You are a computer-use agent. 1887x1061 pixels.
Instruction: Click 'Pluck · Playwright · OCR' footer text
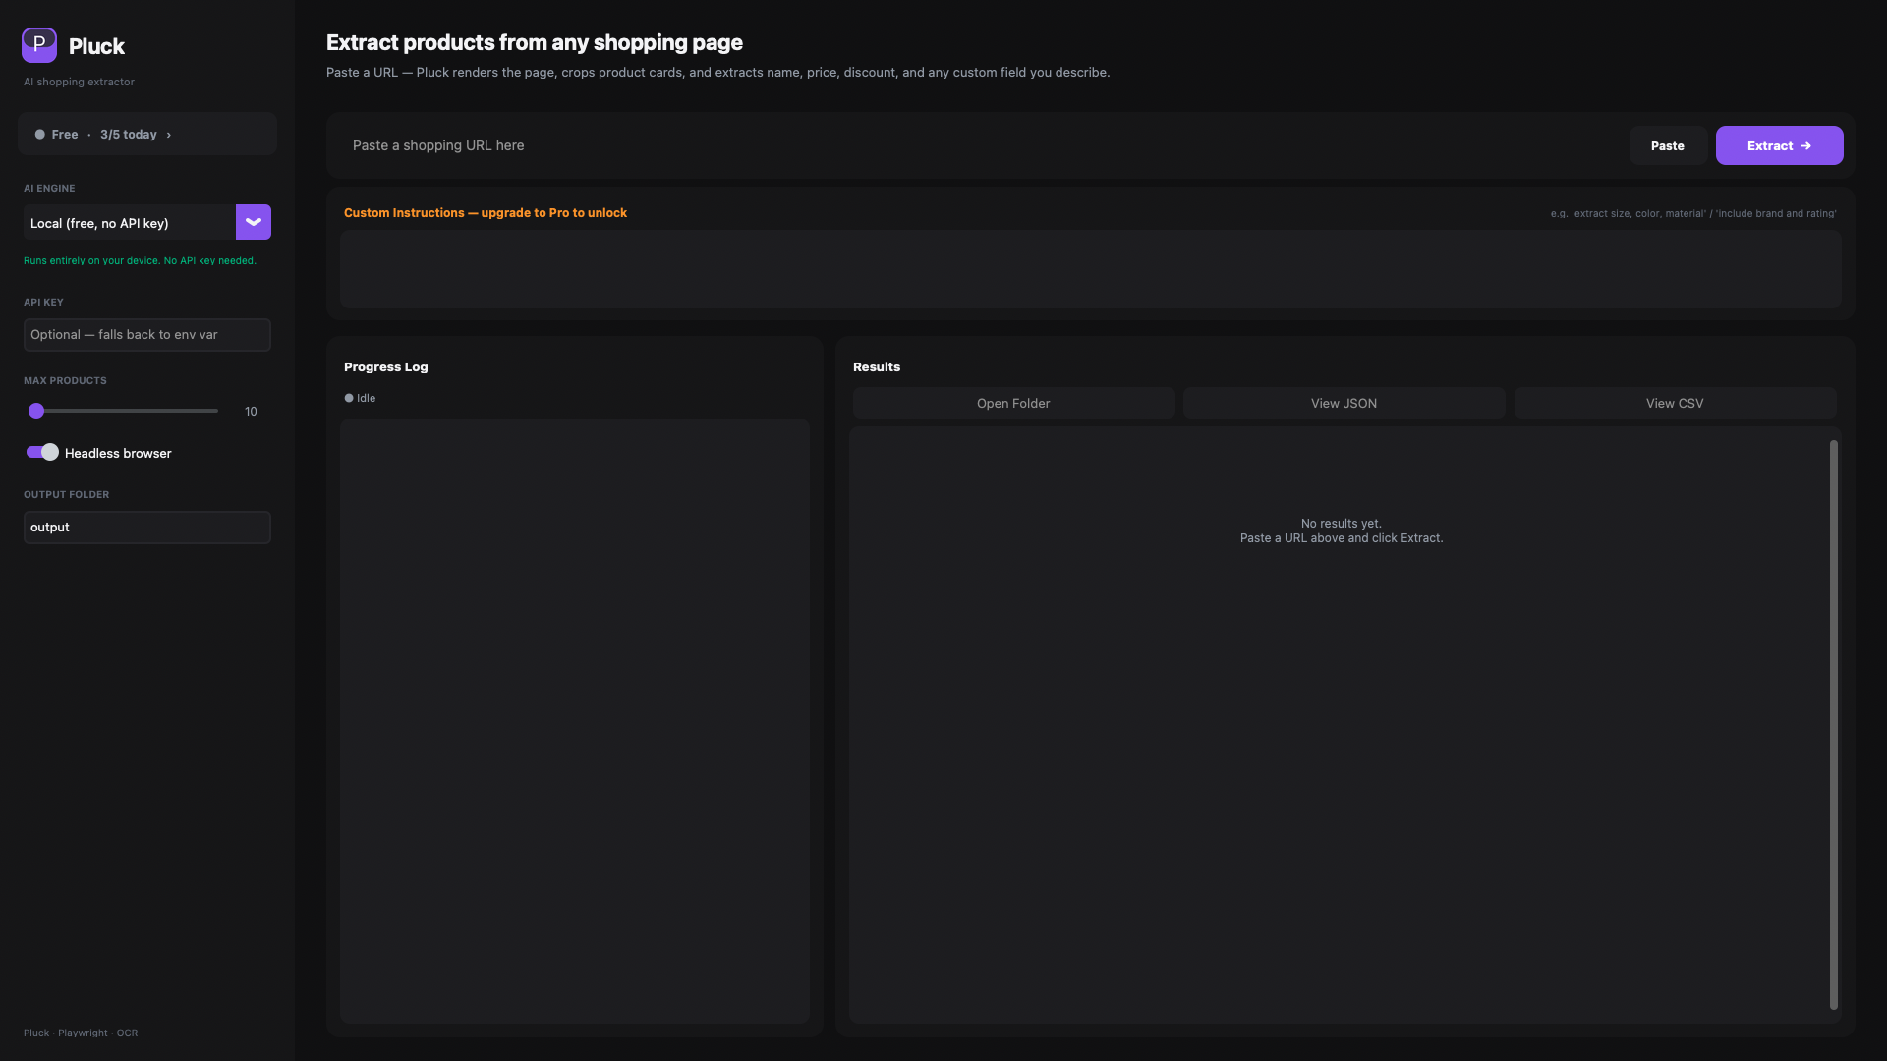81,1033
